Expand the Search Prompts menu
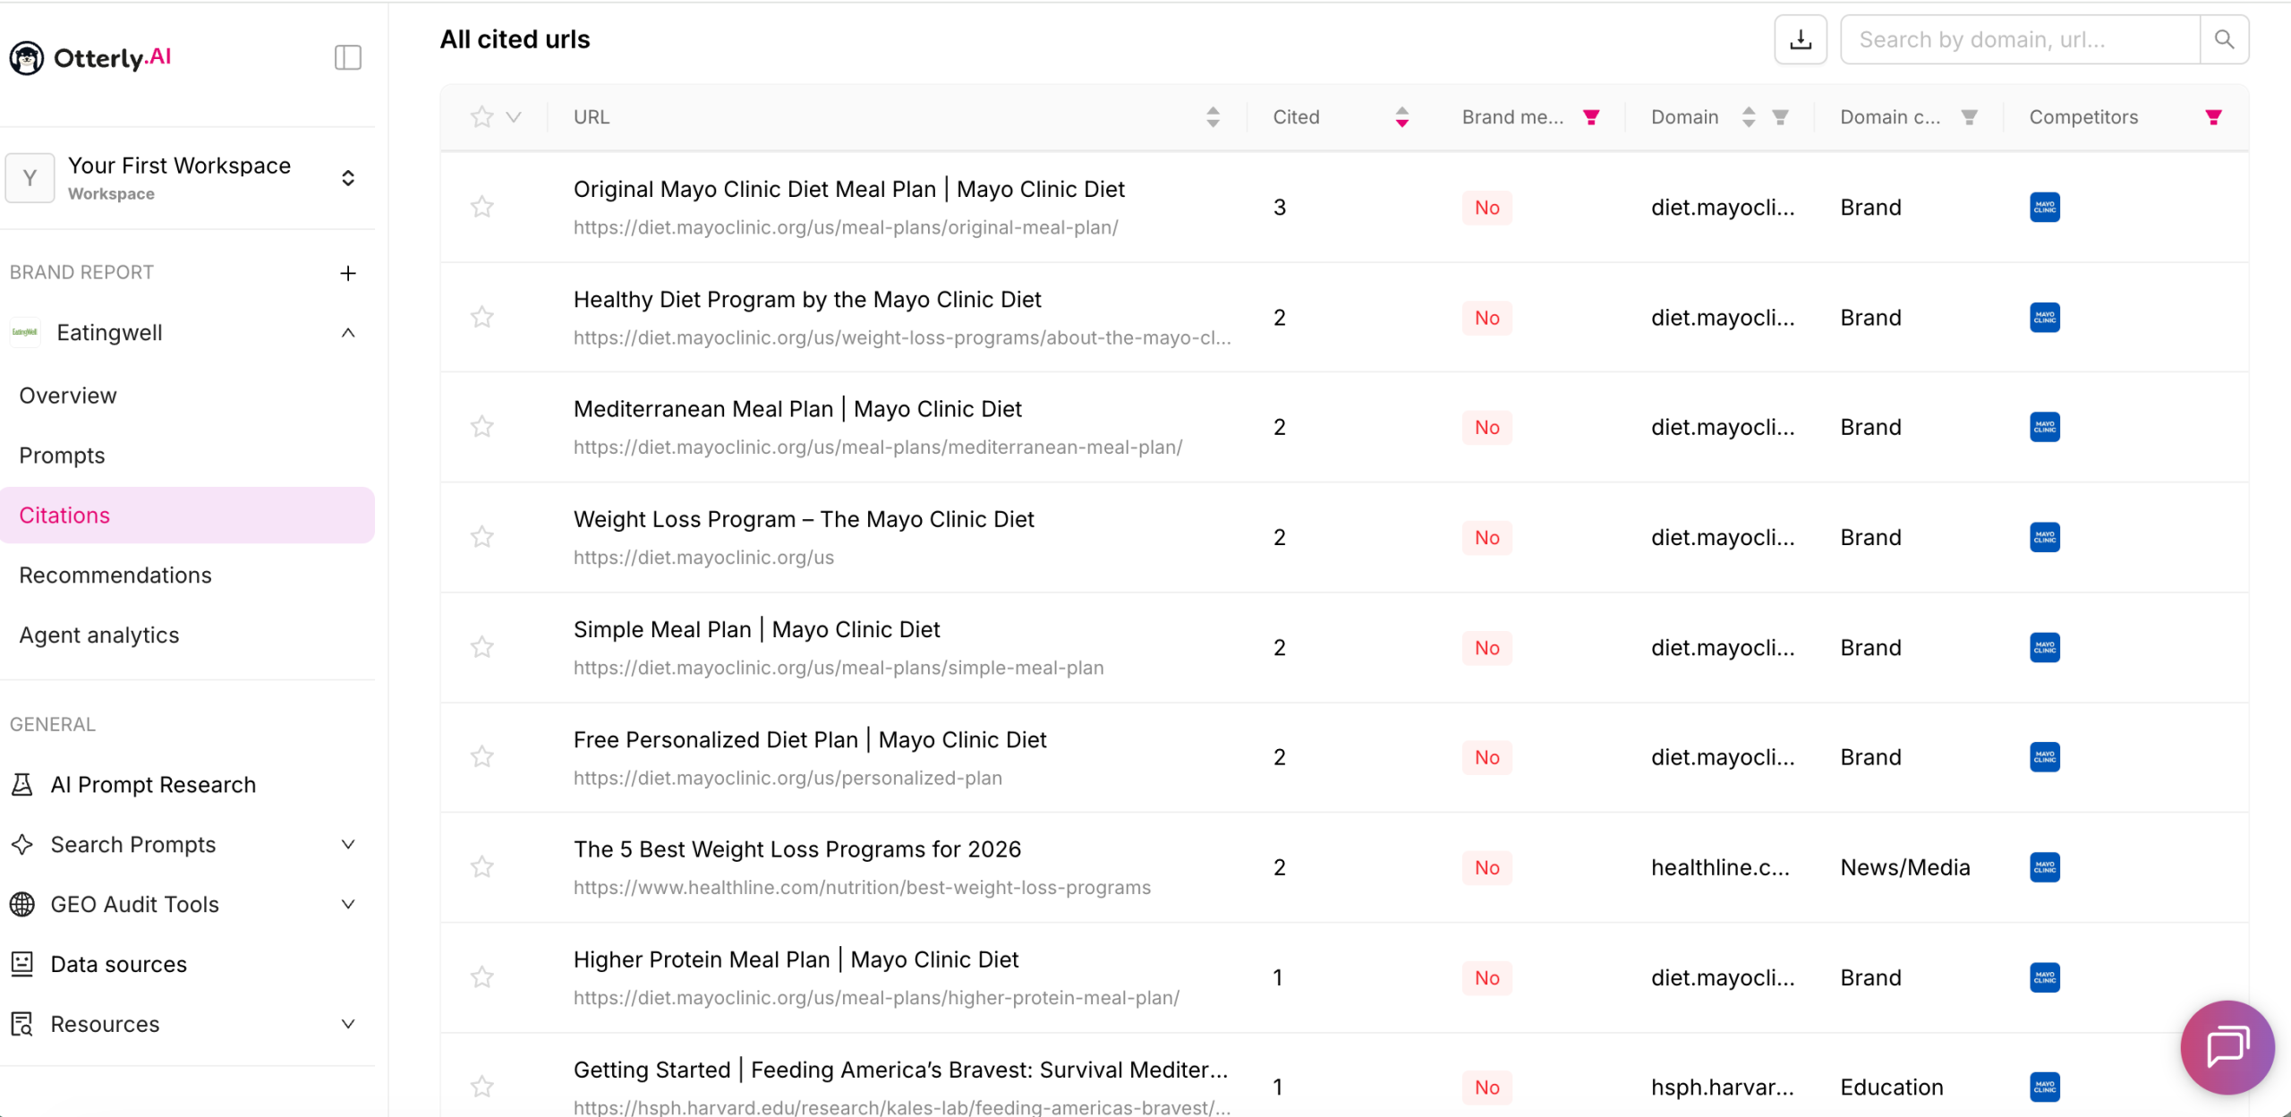2291x1117 pixels. tap(348, 844)
